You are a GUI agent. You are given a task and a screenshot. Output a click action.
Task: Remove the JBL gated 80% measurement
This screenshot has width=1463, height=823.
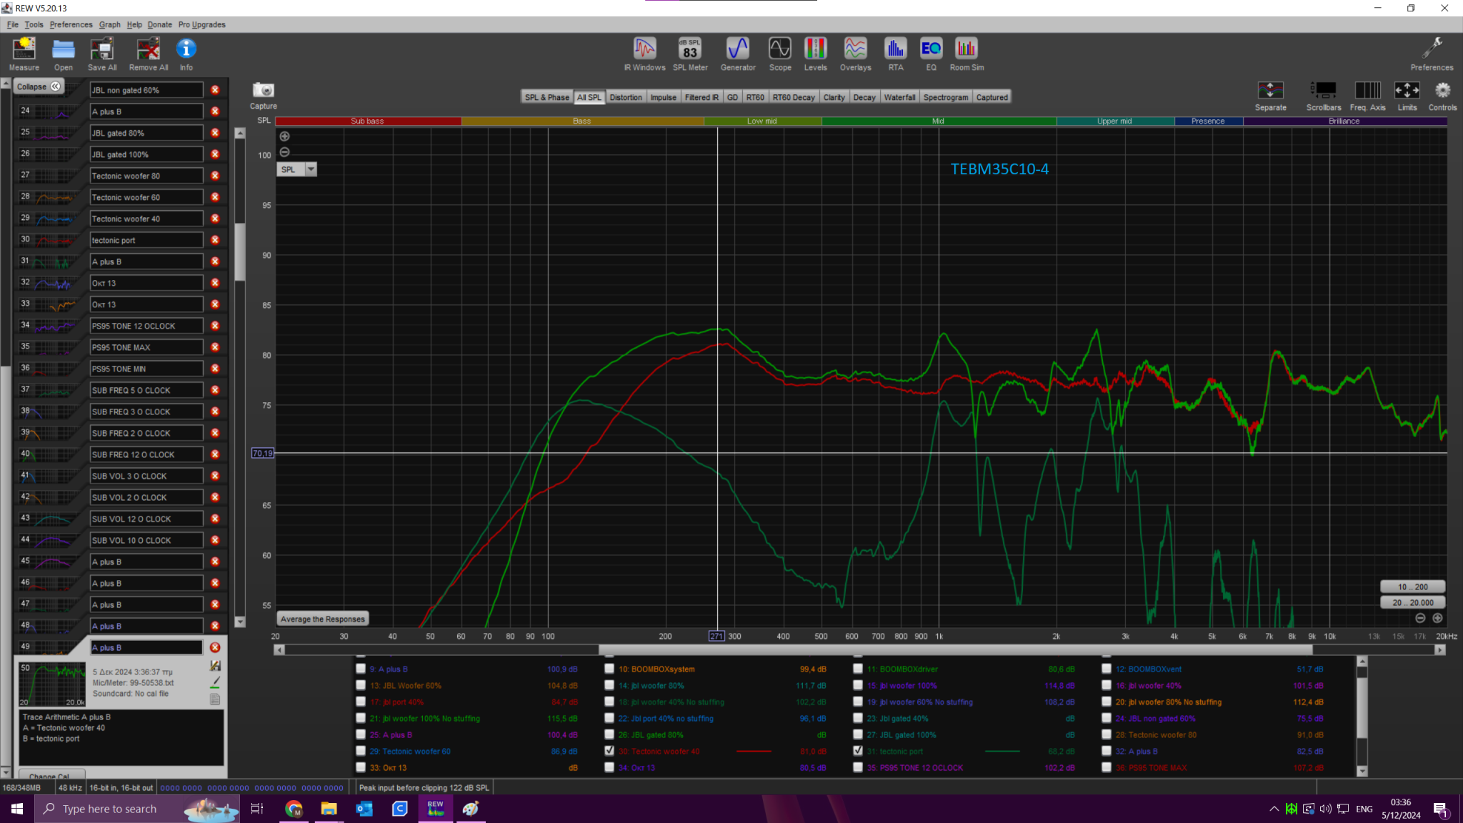tap(215, 133)
